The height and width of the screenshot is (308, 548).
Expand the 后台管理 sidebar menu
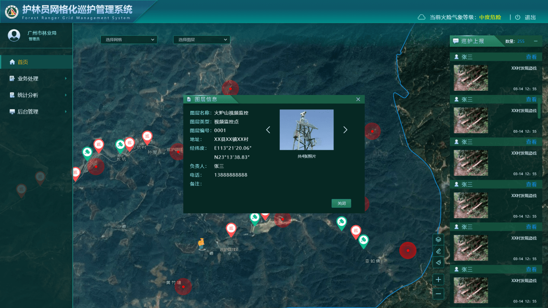point(36,111)
